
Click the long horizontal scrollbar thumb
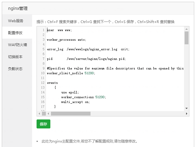point(71,114)
